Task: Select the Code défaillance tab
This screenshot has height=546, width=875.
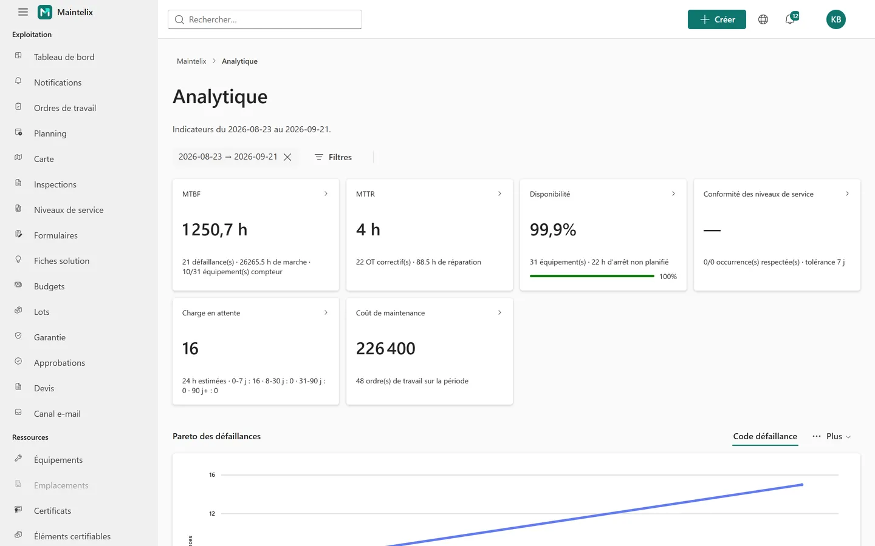Action: tap(765, 436)
